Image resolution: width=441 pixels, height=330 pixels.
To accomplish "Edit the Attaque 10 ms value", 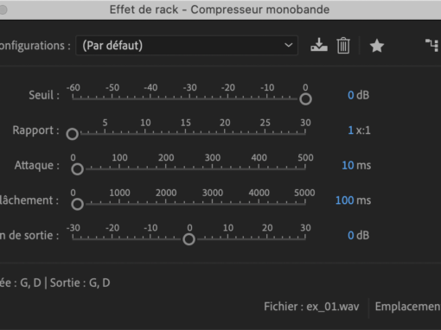I will (x=348, y=165).
